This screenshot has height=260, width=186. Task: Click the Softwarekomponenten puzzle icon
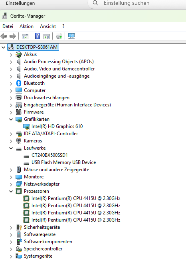19,242
